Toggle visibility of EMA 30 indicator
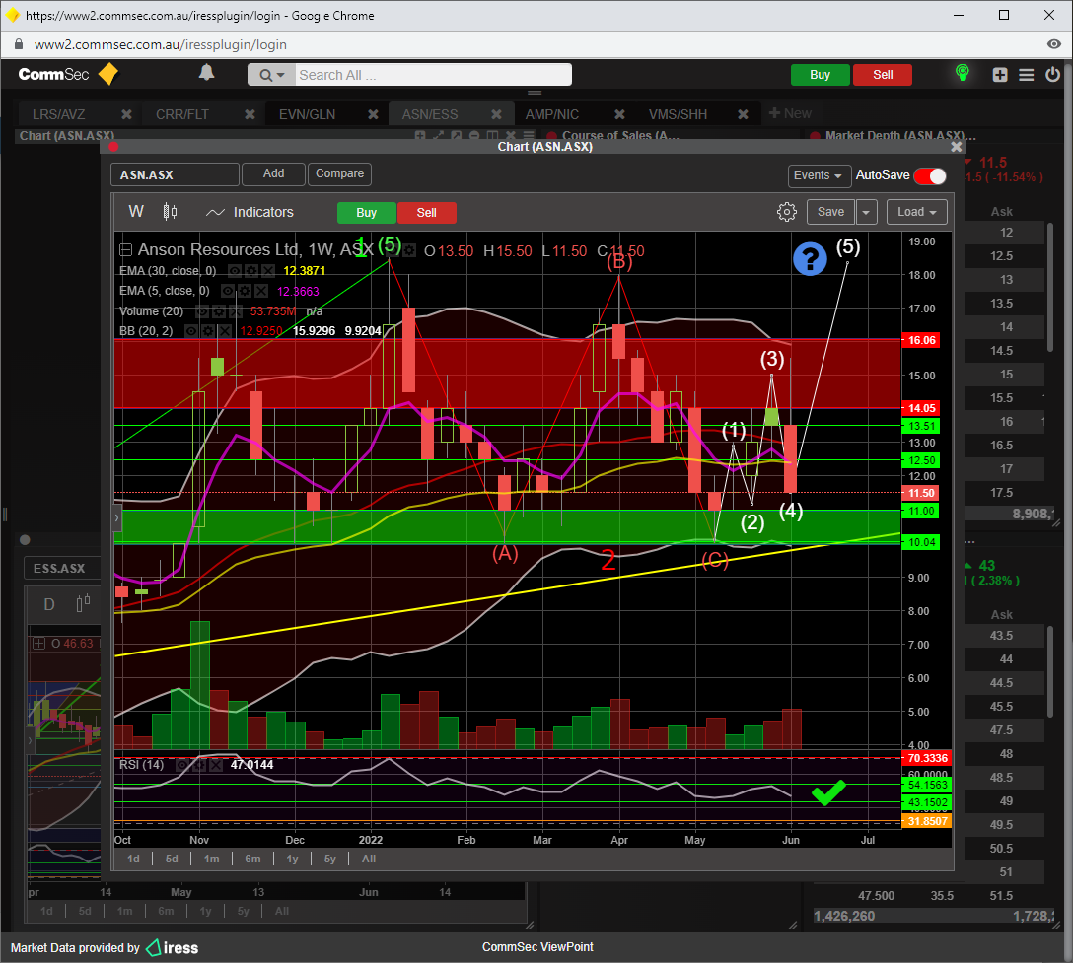Image resolution: width=1073 pixels, height=963 pixels. click(234, 270)
